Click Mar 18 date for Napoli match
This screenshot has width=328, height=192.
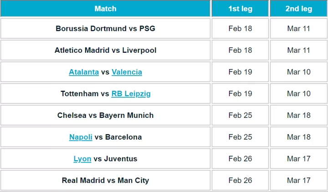299,137
